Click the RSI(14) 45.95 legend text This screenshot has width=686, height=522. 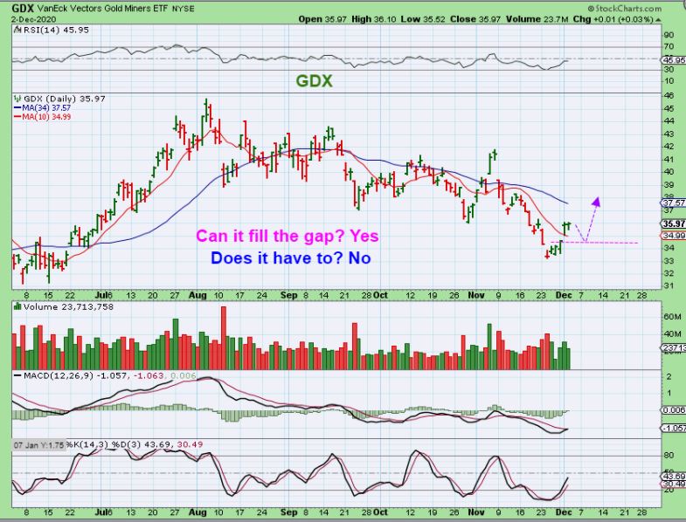[x=56, y=30]
